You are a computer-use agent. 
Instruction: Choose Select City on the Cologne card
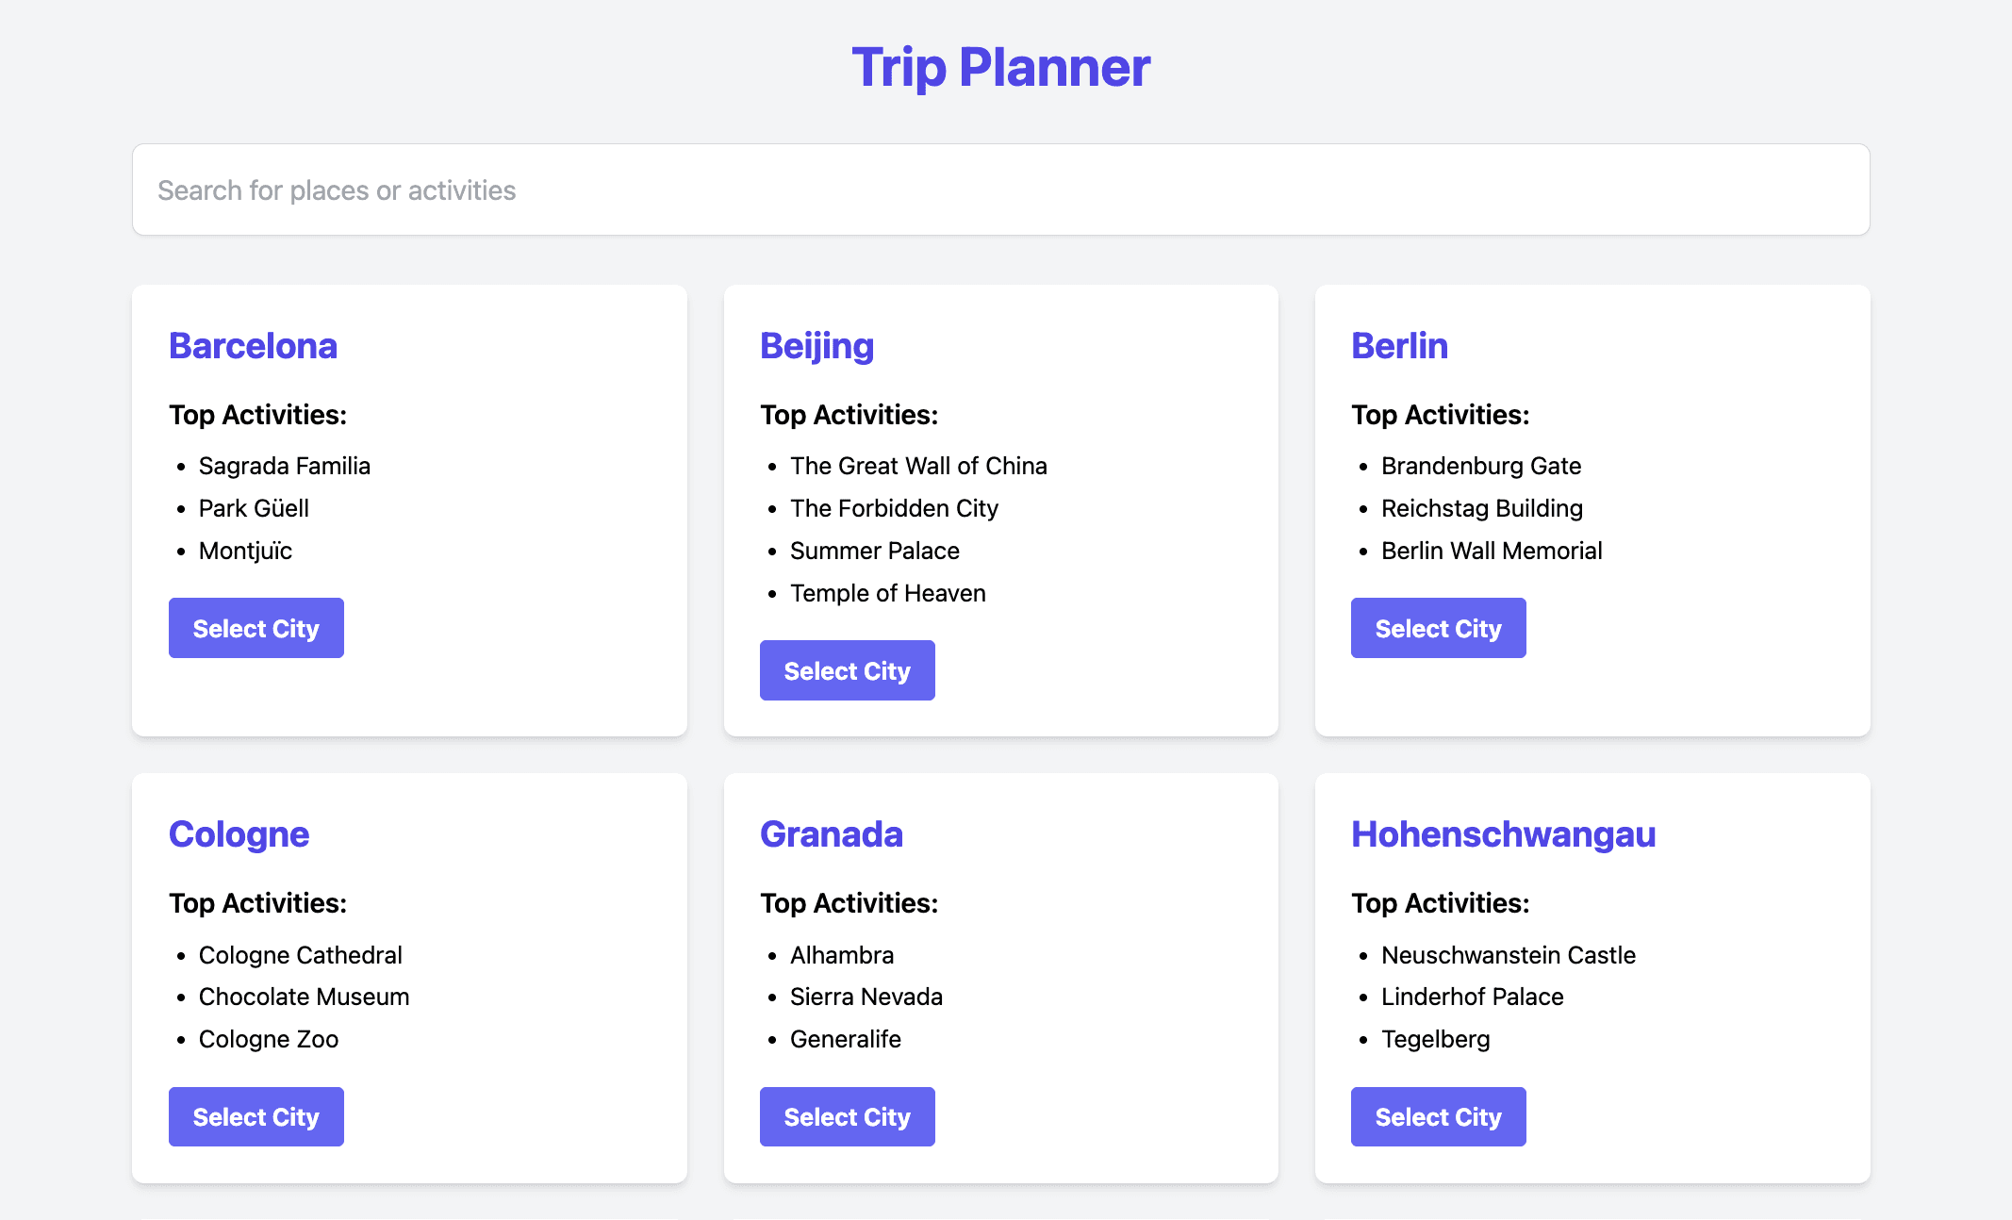click(256, 1116)
